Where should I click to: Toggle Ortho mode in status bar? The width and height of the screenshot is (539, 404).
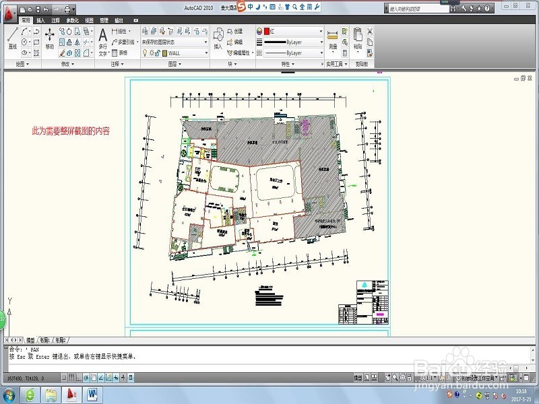coord(79,378)
